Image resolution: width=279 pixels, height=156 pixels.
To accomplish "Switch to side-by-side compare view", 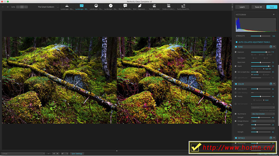I will (26, 7).
